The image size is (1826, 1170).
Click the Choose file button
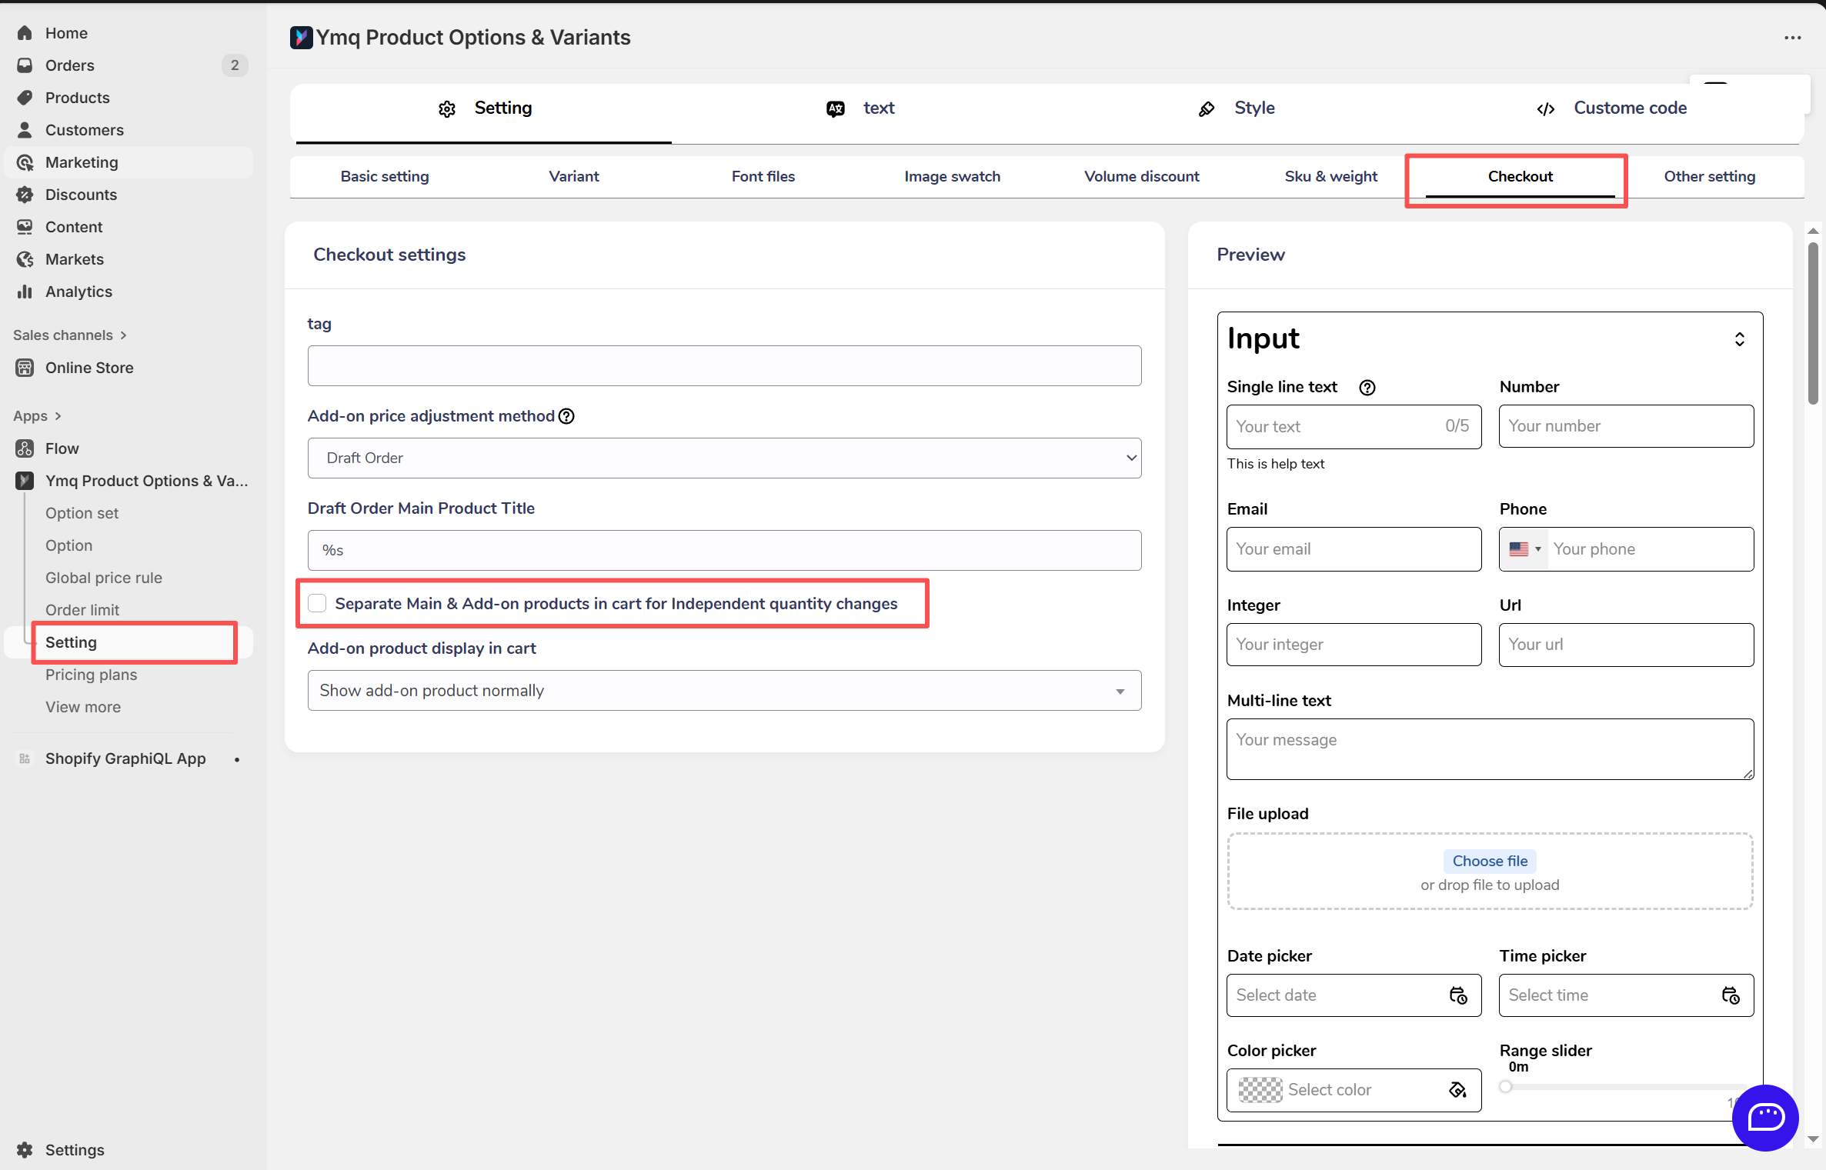[x=1489, y=861]
